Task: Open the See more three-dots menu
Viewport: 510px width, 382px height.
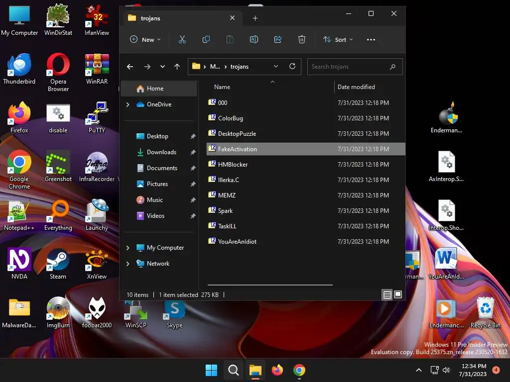Action: [x=371, y=40]
